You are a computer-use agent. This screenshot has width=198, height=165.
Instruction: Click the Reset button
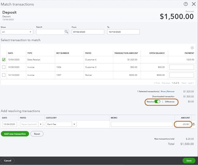pyautogui.click(x=37, y=134)
